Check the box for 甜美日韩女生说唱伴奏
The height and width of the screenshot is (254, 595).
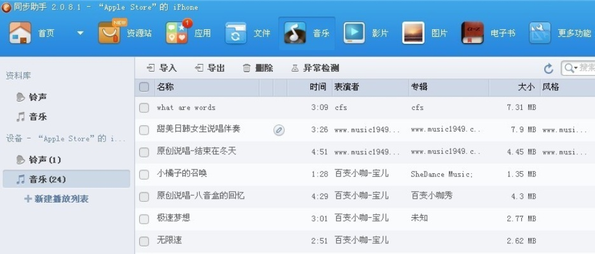pos(144,130)
